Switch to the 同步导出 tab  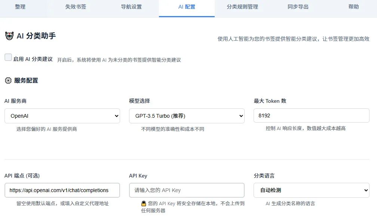click(x=298, y=7)
